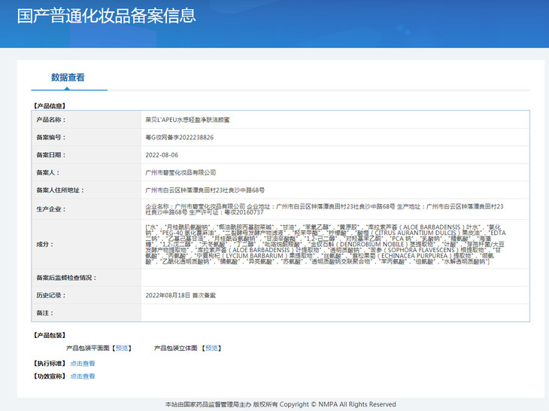Click the filing date 2022-08-06
The image size is (549, 411).
162,155
